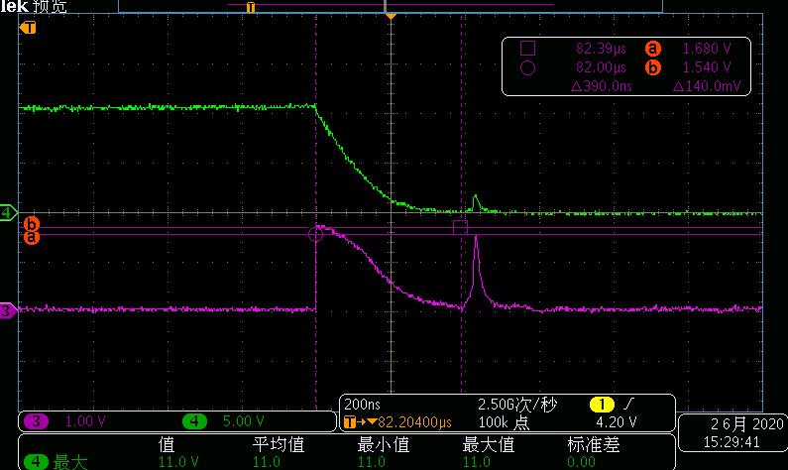Select the orange trigger point arrow above graticule

[391, 17]
